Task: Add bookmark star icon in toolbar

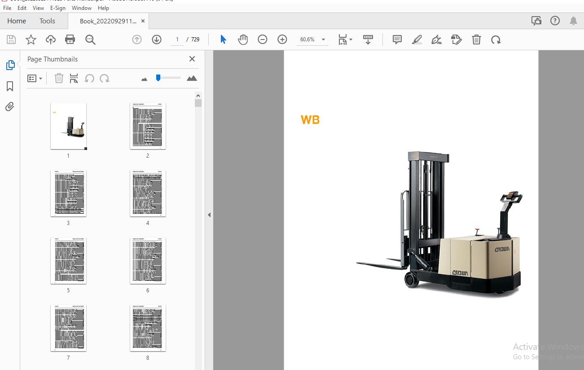Action: click(x=31, y=40)
